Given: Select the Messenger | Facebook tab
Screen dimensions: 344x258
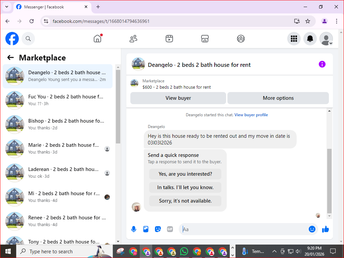Looking at the screenshot, I should tap(52, 7).
